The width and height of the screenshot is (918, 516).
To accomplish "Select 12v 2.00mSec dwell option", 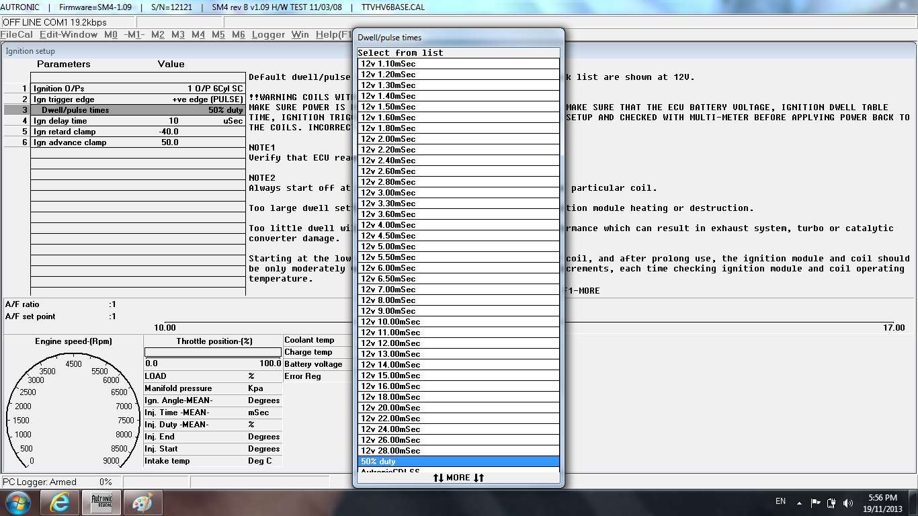I will tap(458, 139).
